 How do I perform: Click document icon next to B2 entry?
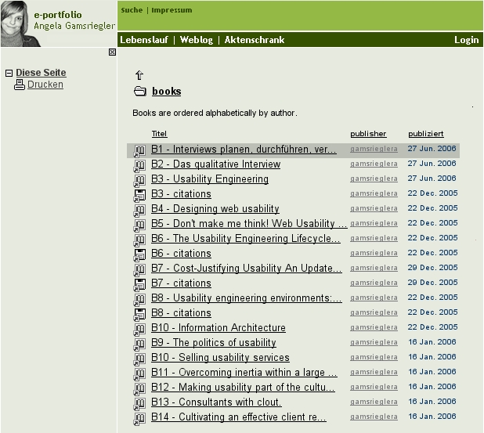point(139,165)
